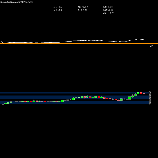Click the orange horizontal baseline in indicator panel
Image resolution: width=158 pixels, height=158 pixels.
(x=79, y=44)
